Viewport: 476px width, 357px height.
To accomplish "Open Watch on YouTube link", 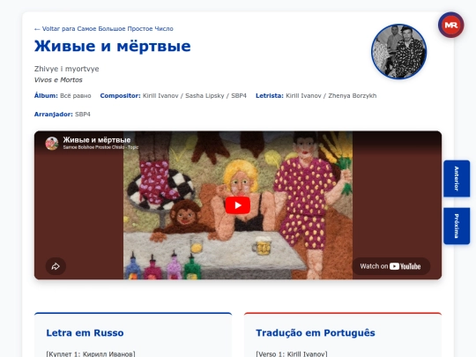I will click(390, 266).
